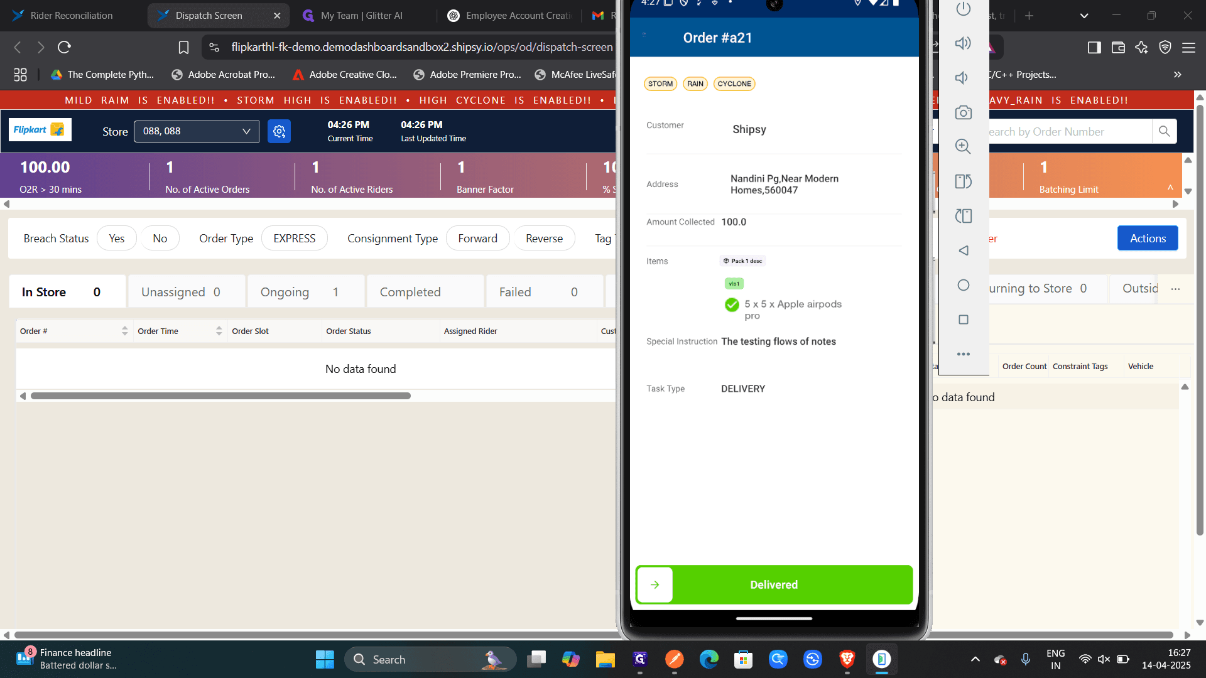Open the Finance headline widget

tap(66, 659)
